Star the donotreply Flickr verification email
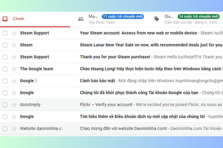The width and height of the screenshot is (223, 148). click(x=14, y=105)
